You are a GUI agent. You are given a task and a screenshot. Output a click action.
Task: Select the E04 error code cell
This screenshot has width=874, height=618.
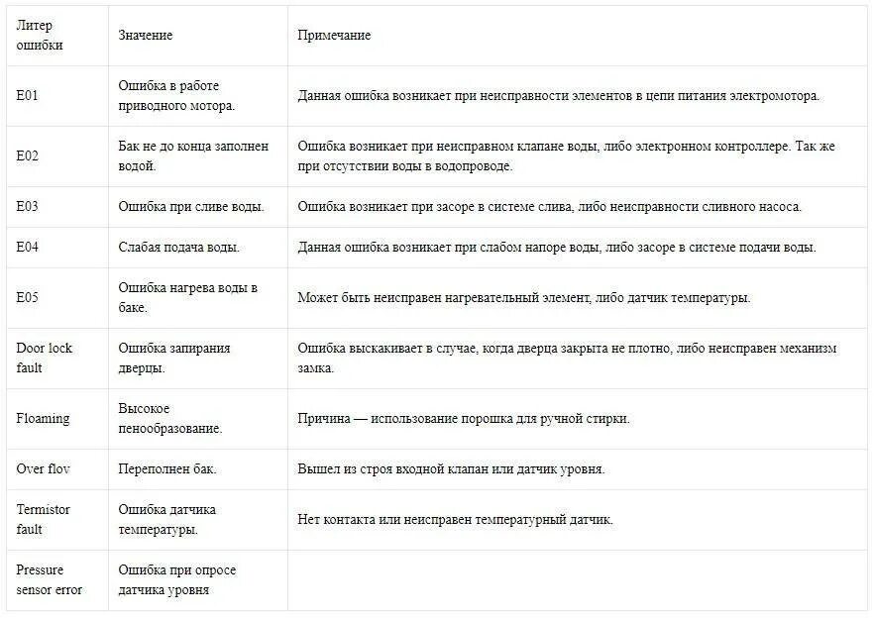[x=57, y=248]
